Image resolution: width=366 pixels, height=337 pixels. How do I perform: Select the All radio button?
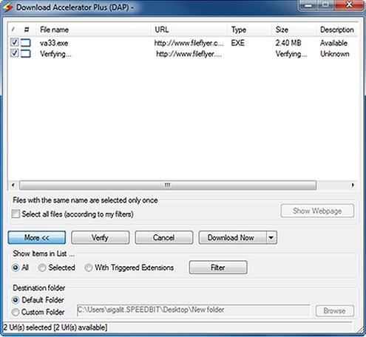click(x=16, y=268)
